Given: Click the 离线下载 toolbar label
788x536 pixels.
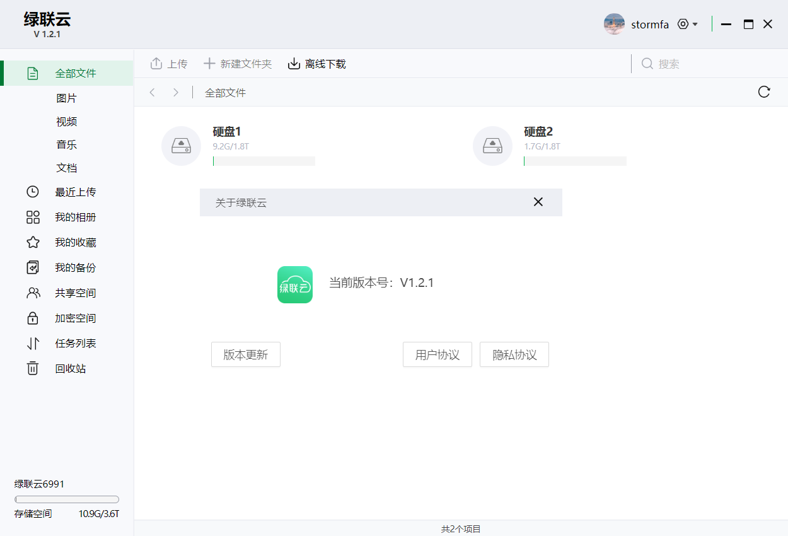Looking at the screenshot, I should [x=325, y=64].
